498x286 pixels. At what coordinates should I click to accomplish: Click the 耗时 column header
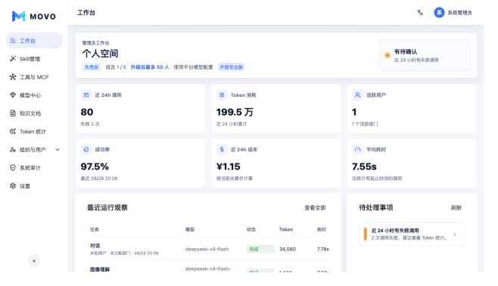tap(322, 229)
